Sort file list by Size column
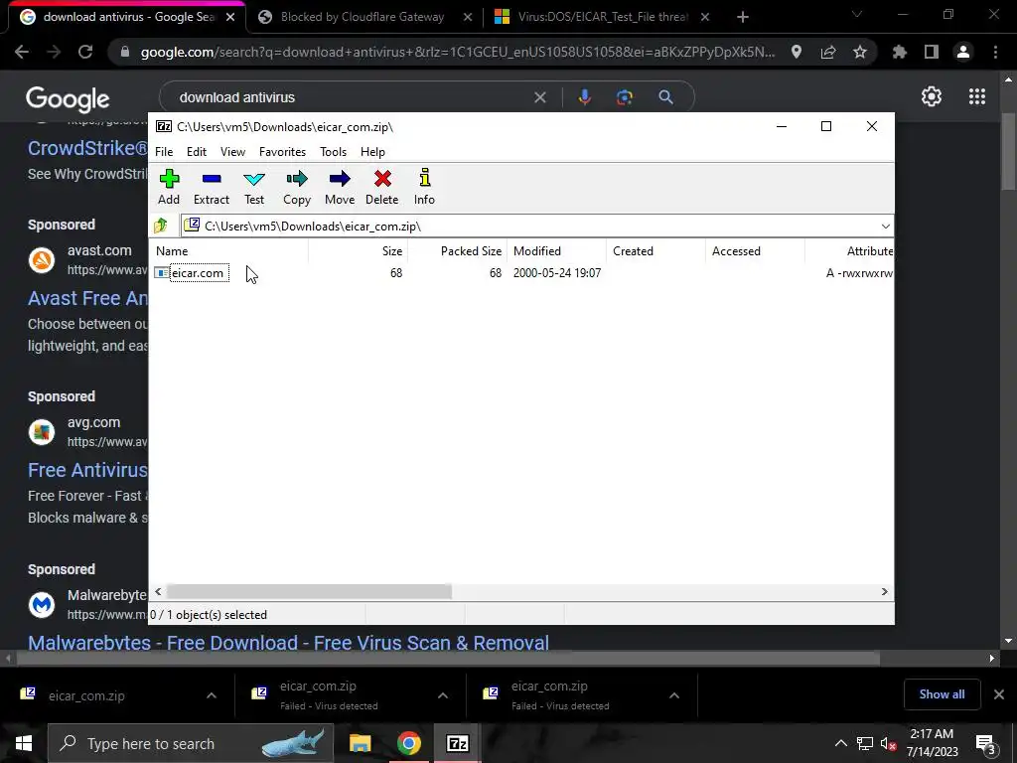The image size is (1017, 763). (358, 251)
